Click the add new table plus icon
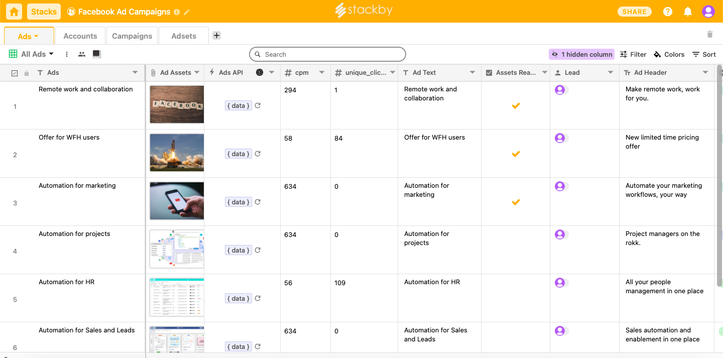This screenshot has width=723, height=358. [x=216, y=36]
